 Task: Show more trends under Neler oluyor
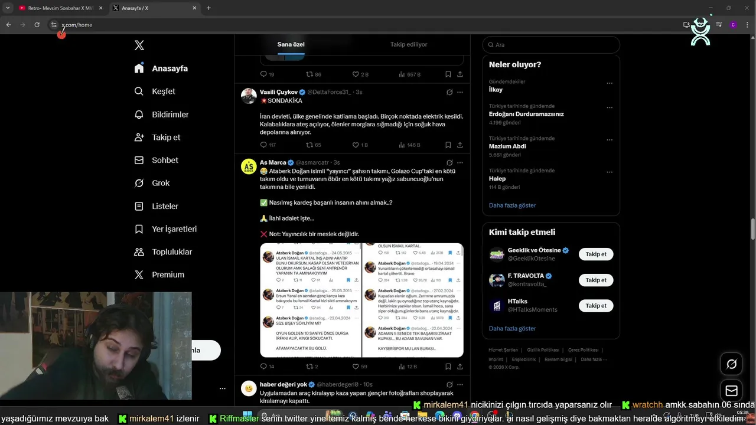pyautogui.click(x=512, y=205)
